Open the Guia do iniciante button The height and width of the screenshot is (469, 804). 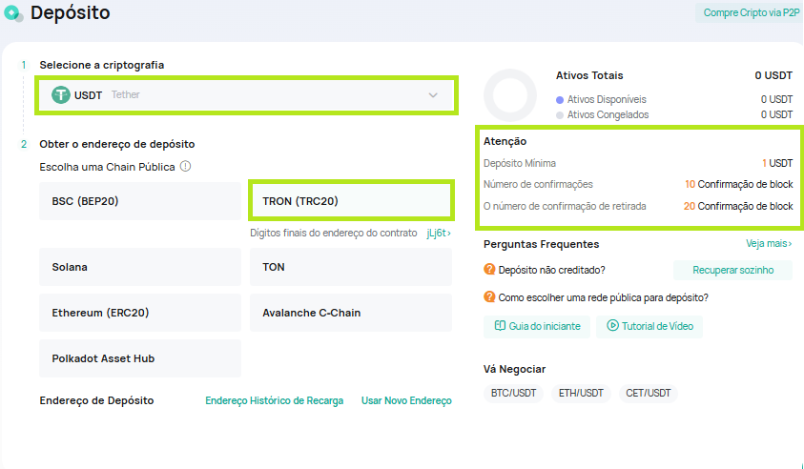[x=537, y=327]
